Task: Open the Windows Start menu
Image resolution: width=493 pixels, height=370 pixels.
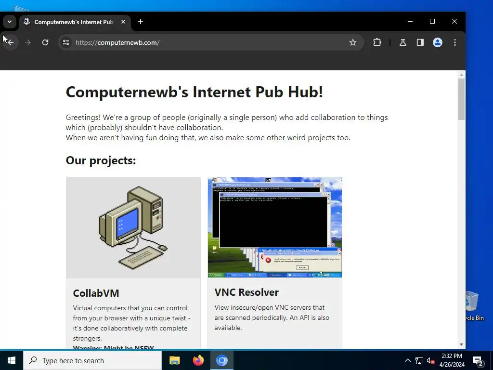Action: click(x=12, y=360)
